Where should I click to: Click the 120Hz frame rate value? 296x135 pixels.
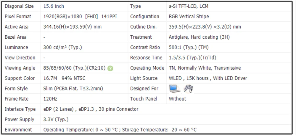(51, 99)
